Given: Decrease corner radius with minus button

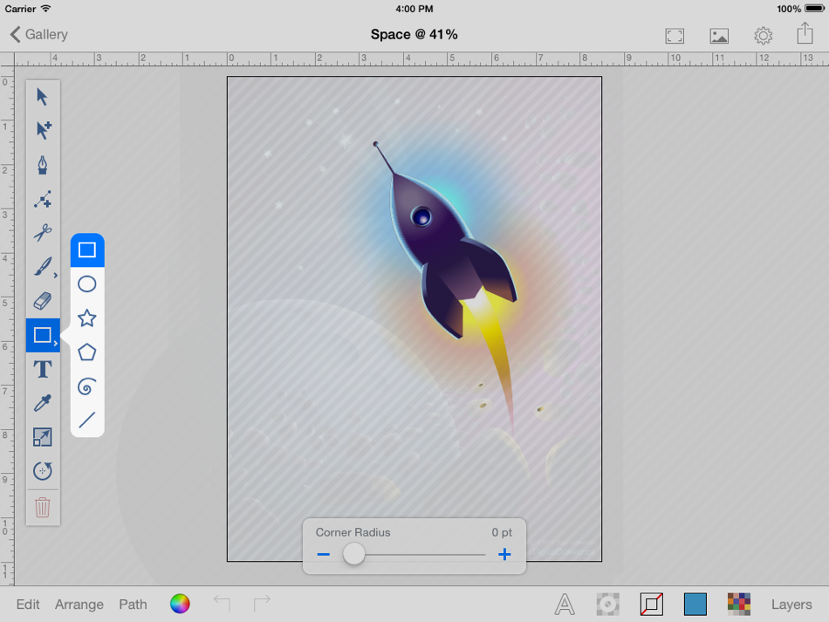Looking at the screenshot, I should [x=324, y=554].
